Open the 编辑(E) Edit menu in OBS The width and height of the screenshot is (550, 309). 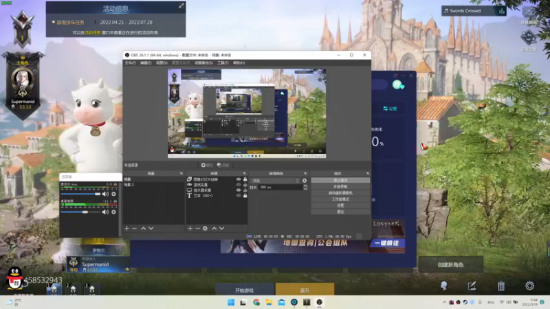(146, 63)
